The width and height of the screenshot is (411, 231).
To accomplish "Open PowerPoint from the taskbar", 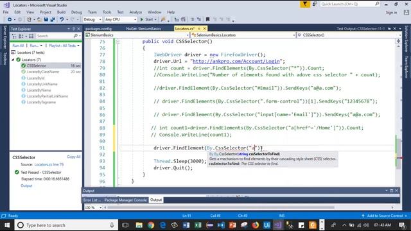I will pyautogui.click(x=232, y=225).
